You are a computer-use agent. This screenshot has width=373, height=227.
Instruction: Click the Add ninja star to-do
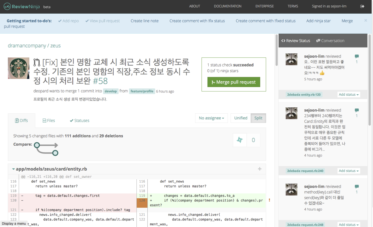pyautogui.click(x=318, y=21)
